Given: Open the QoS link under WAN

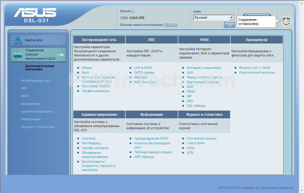Looking at the screenshot, I should click(190, 72).
